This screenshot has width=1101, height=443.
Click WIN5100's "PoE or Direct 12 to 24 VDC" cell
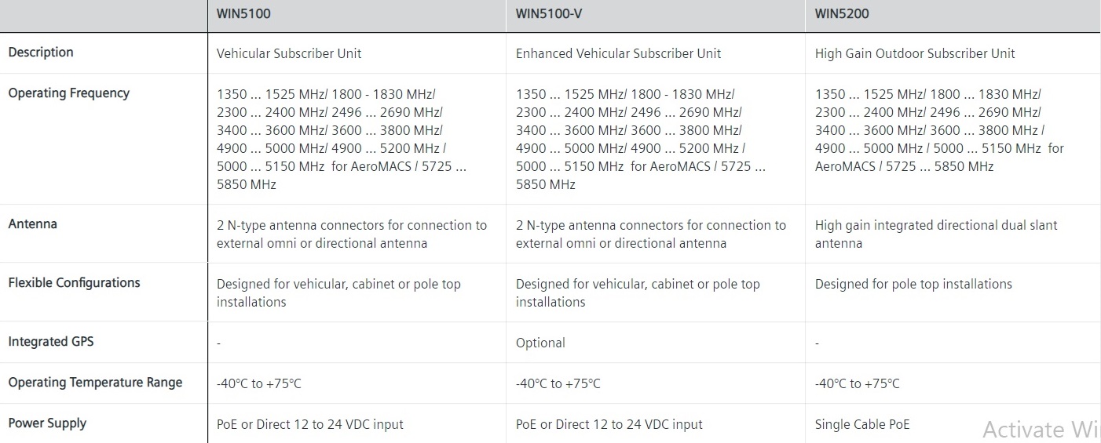(309, 424)
